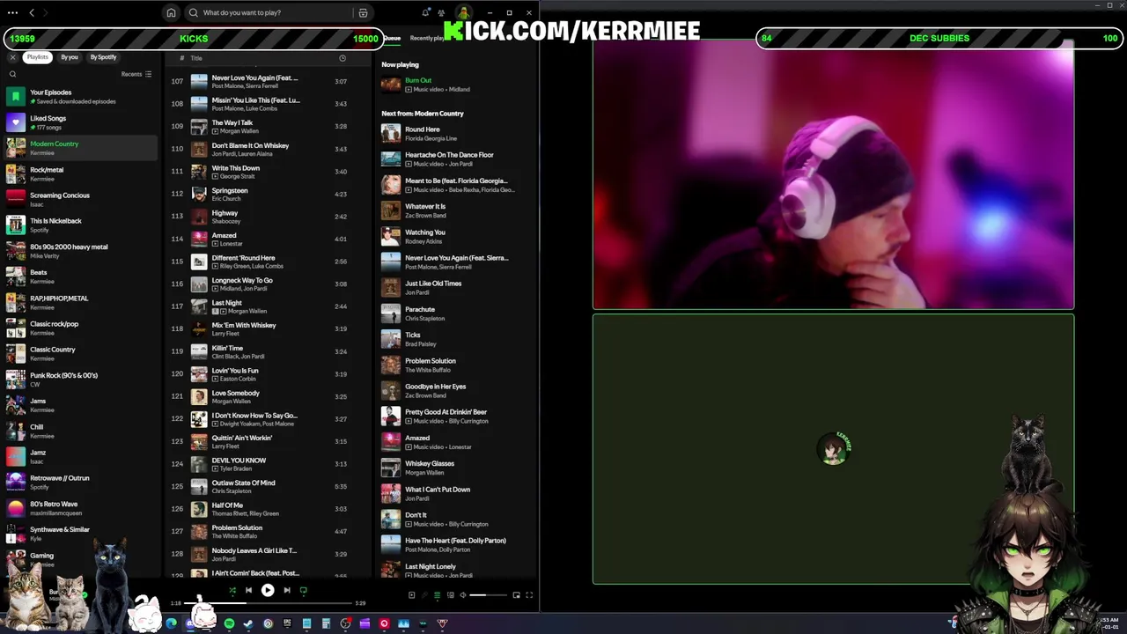
Task: Click the Midland artist link under Burn Out
Action: coord(459,90)
